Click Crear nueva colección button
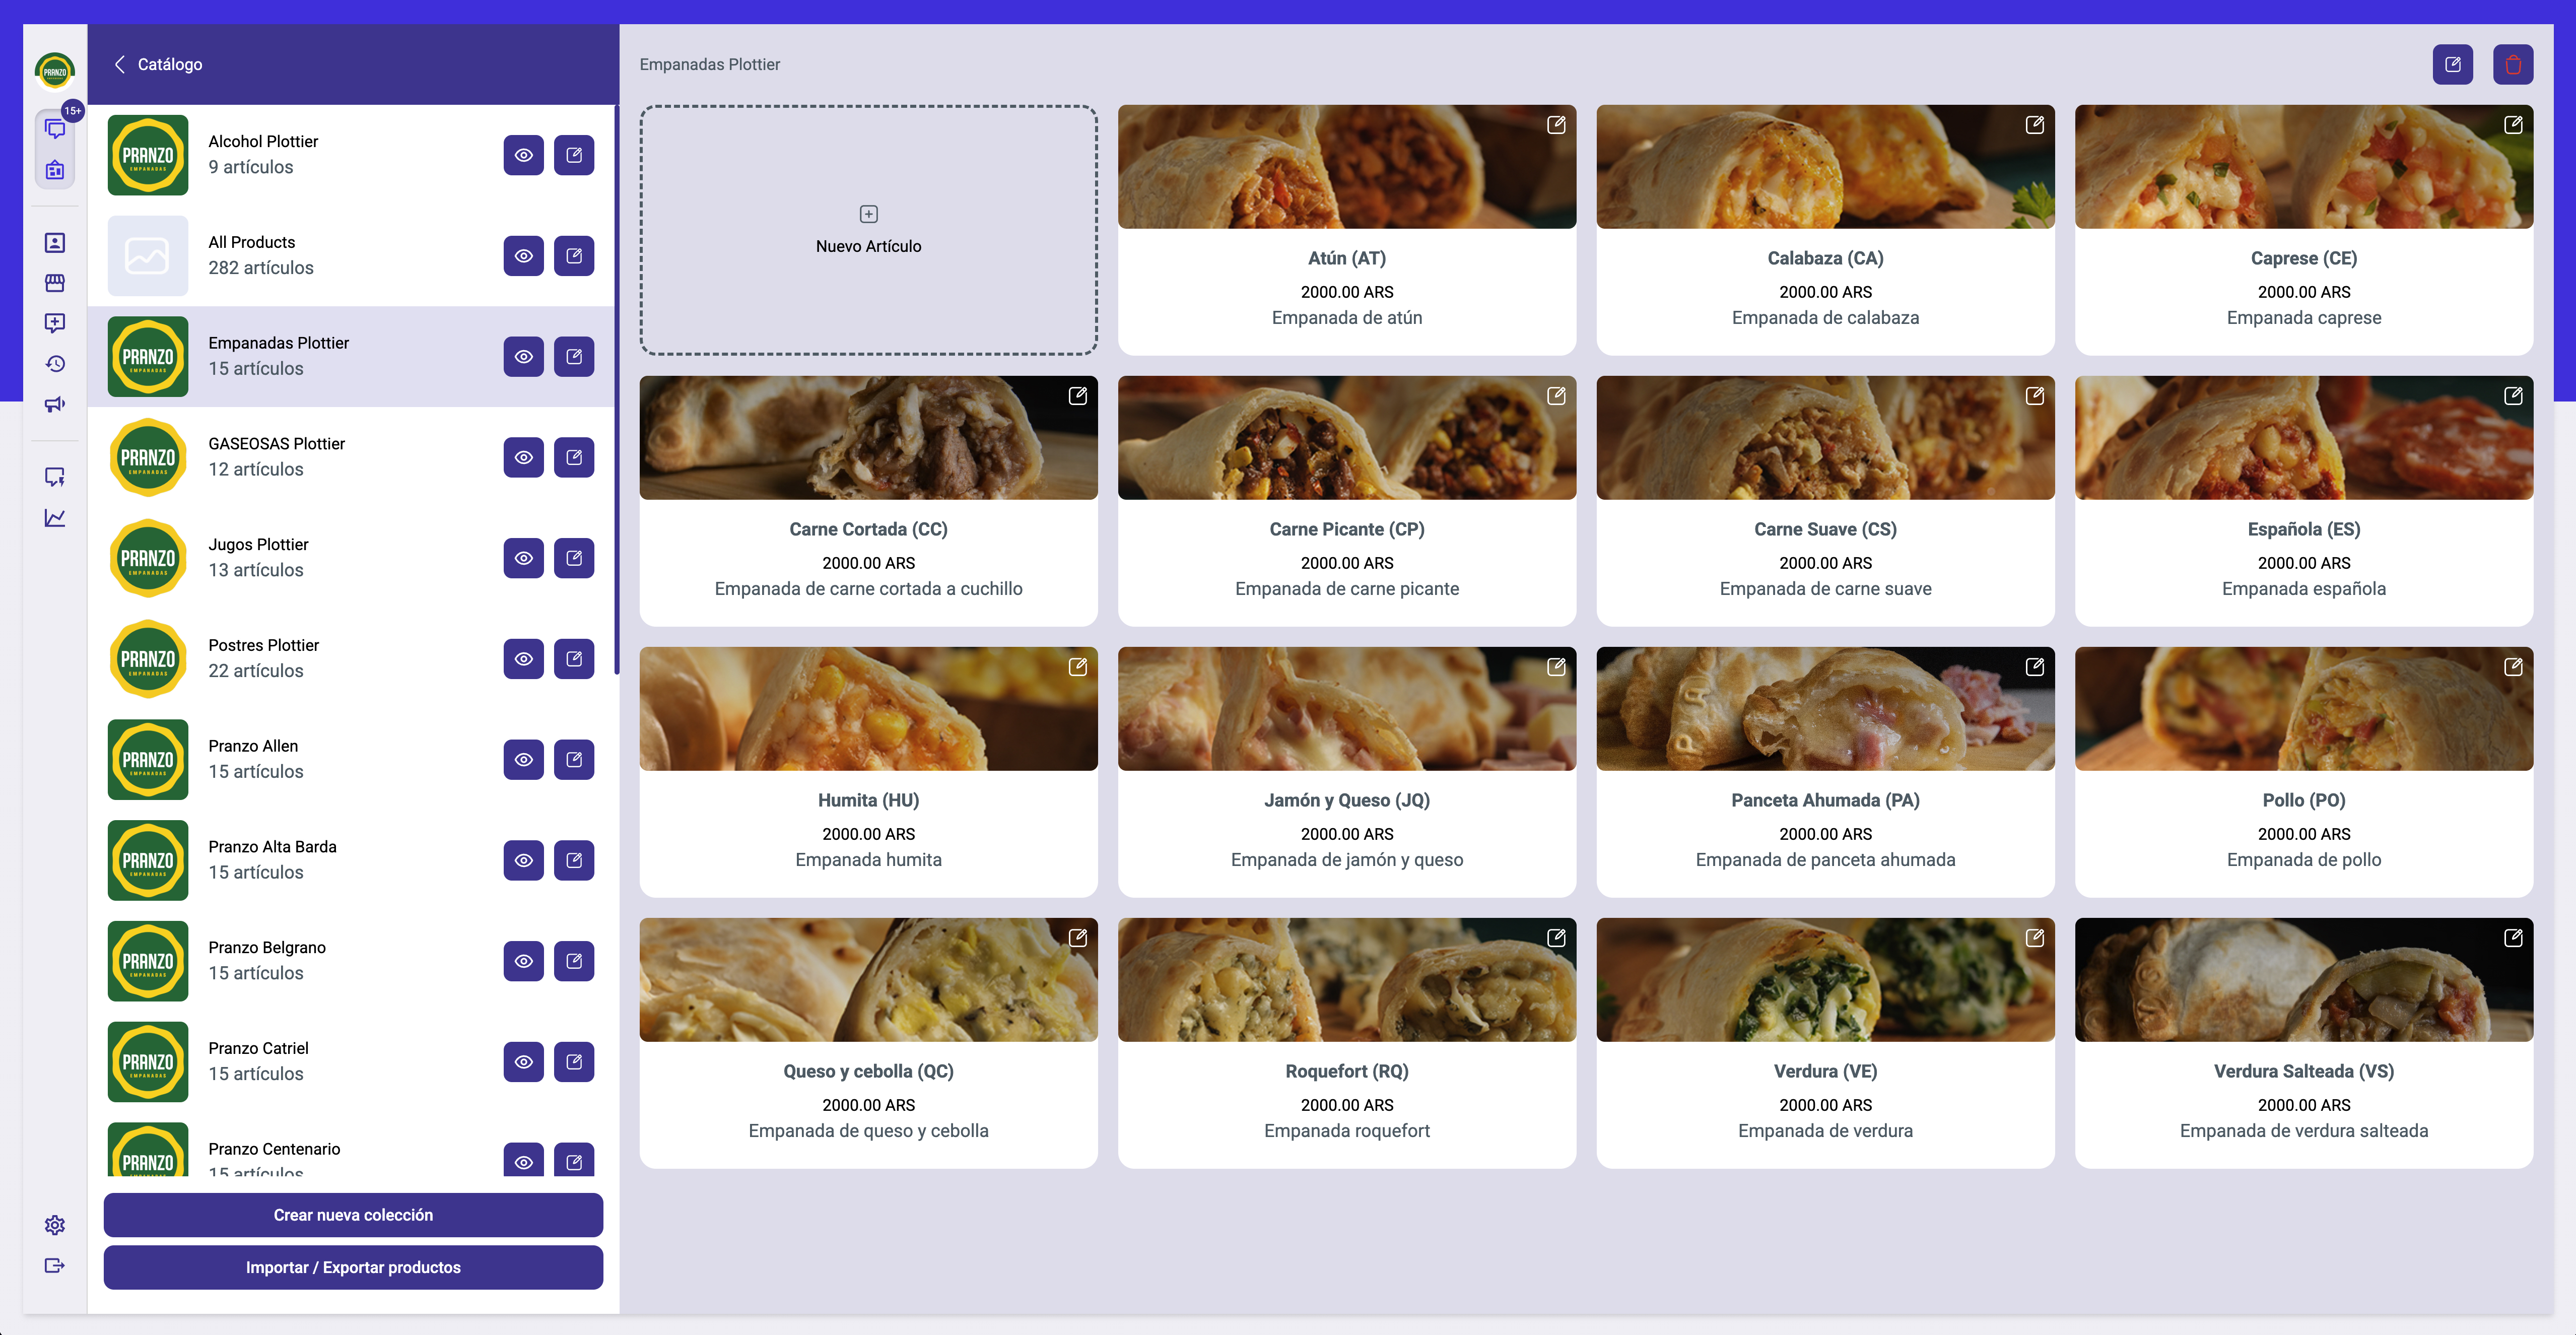Viewport: 2576px width, 1335px height. pos(353,1215)
